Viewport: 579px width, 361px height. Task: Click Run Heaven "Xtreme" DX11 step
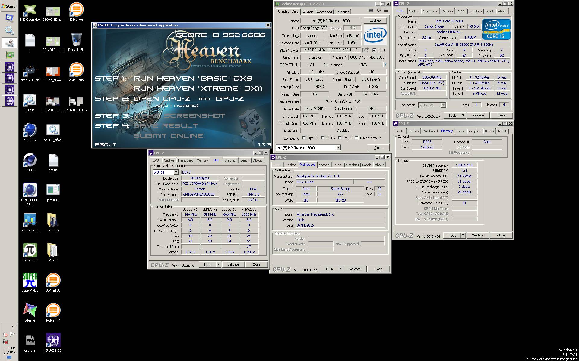[x=198, y=88]
